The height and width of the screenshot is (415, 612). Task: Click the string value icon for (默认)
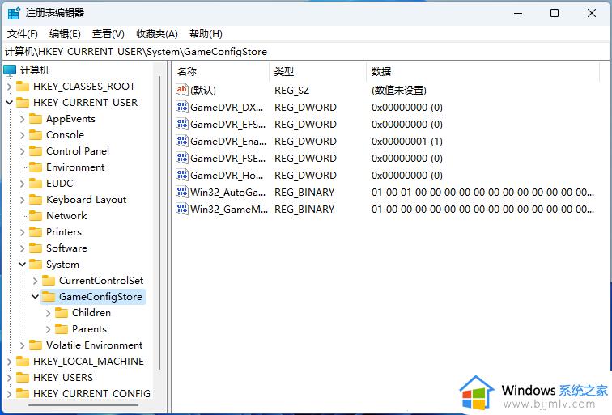pyautogui.click(x=182, y=90)
